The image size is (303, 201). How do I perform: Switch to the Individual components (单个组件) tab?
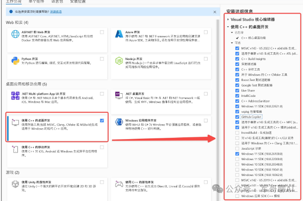pyautogui.click(x=36, y=1)
